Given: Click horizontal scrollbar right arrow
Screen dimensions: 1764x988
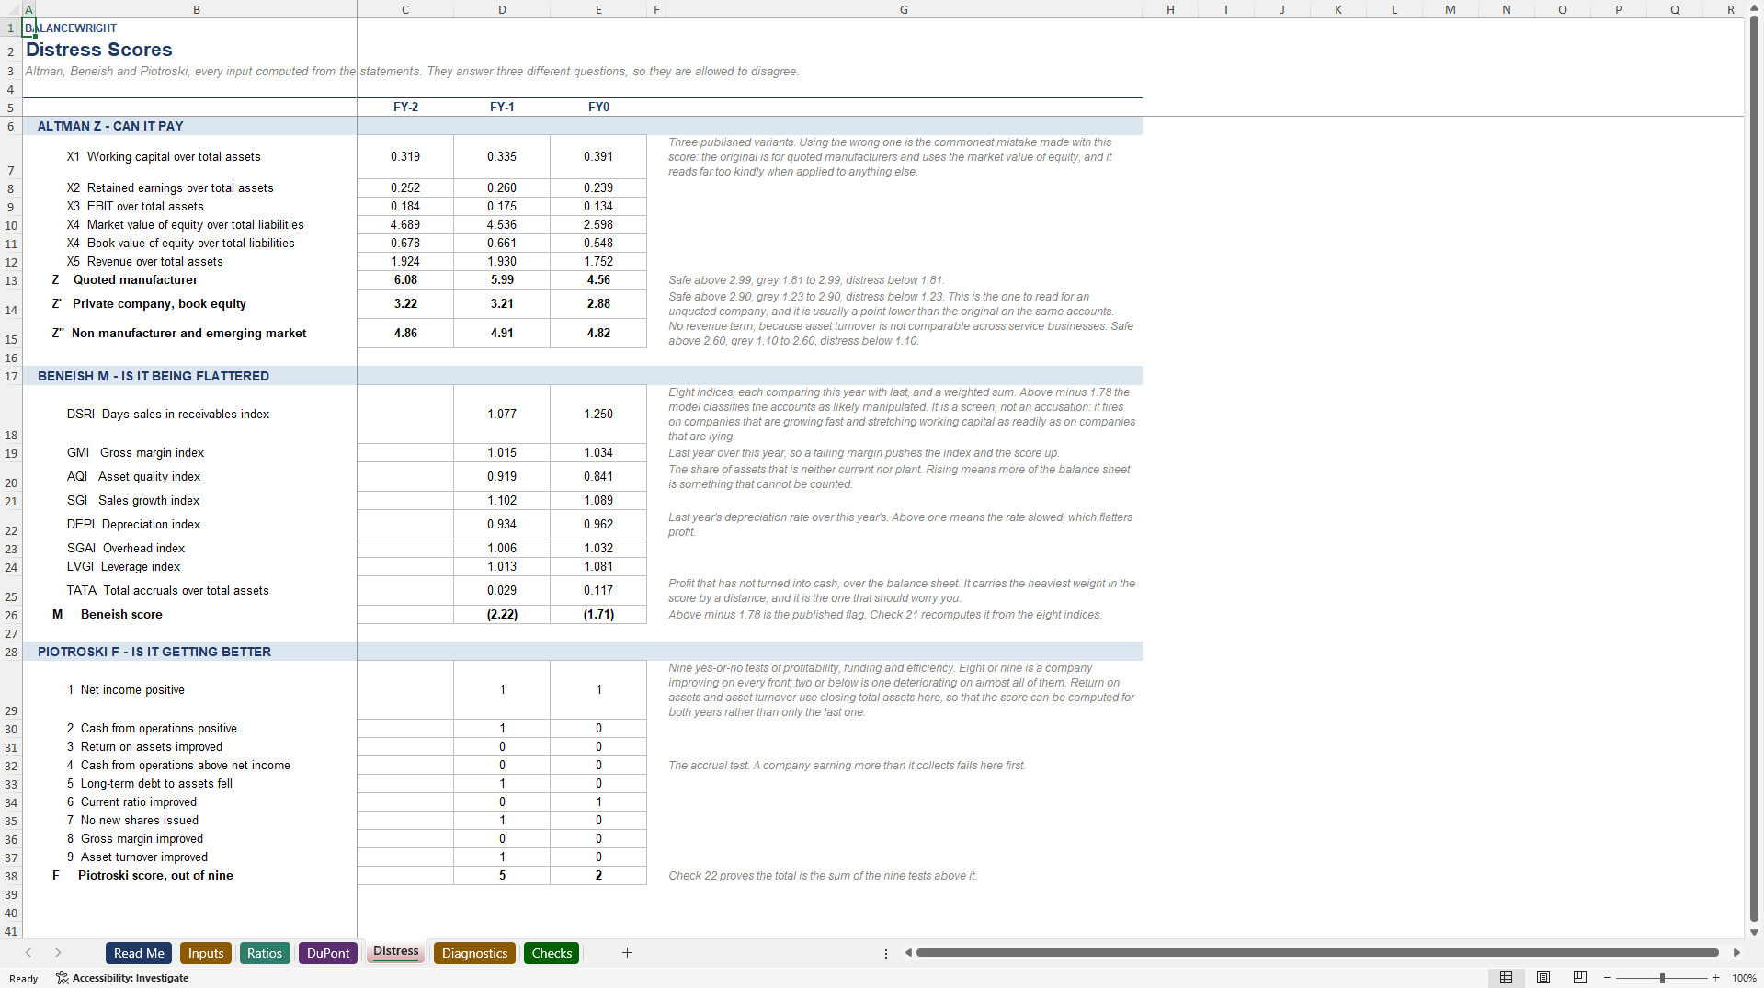Looking at the screenshot, I should tap(1736, 953).
